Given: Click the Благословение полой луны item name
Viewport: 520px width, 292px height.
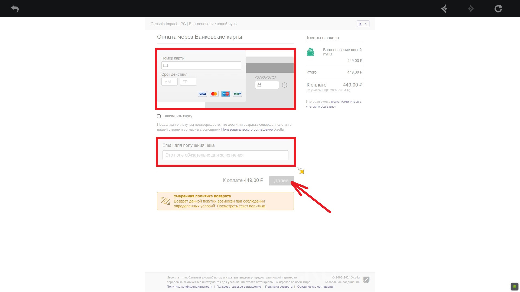Looking at the screenshot, I should tap(342, 52).
